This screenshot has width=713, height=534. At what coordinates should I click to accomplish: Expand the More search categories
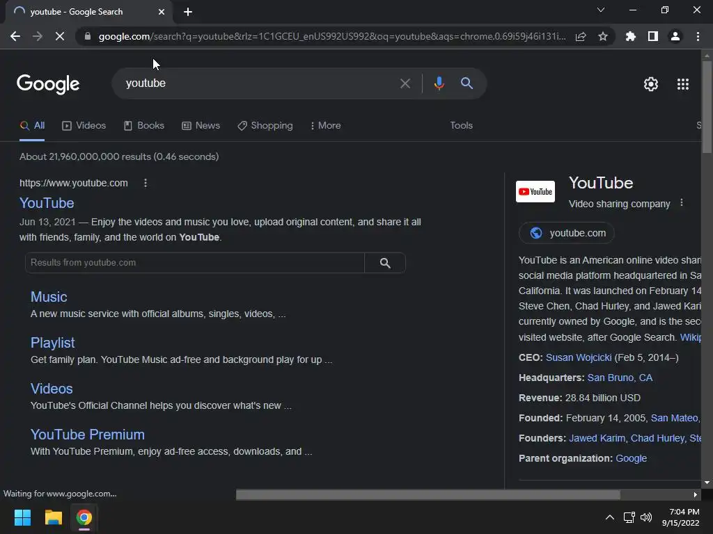click(x=326, y=126)
